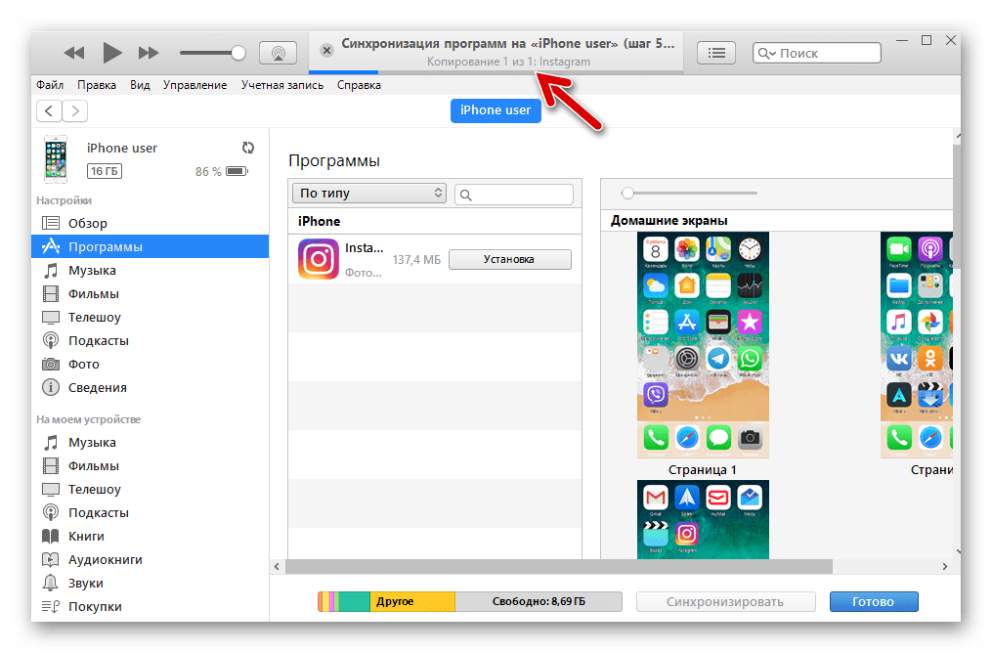Image resolution: width=992 pixels, height=653 pixels.
Task: Open the Управление menu
Action: pyautogui.click(x=194, y=85)
